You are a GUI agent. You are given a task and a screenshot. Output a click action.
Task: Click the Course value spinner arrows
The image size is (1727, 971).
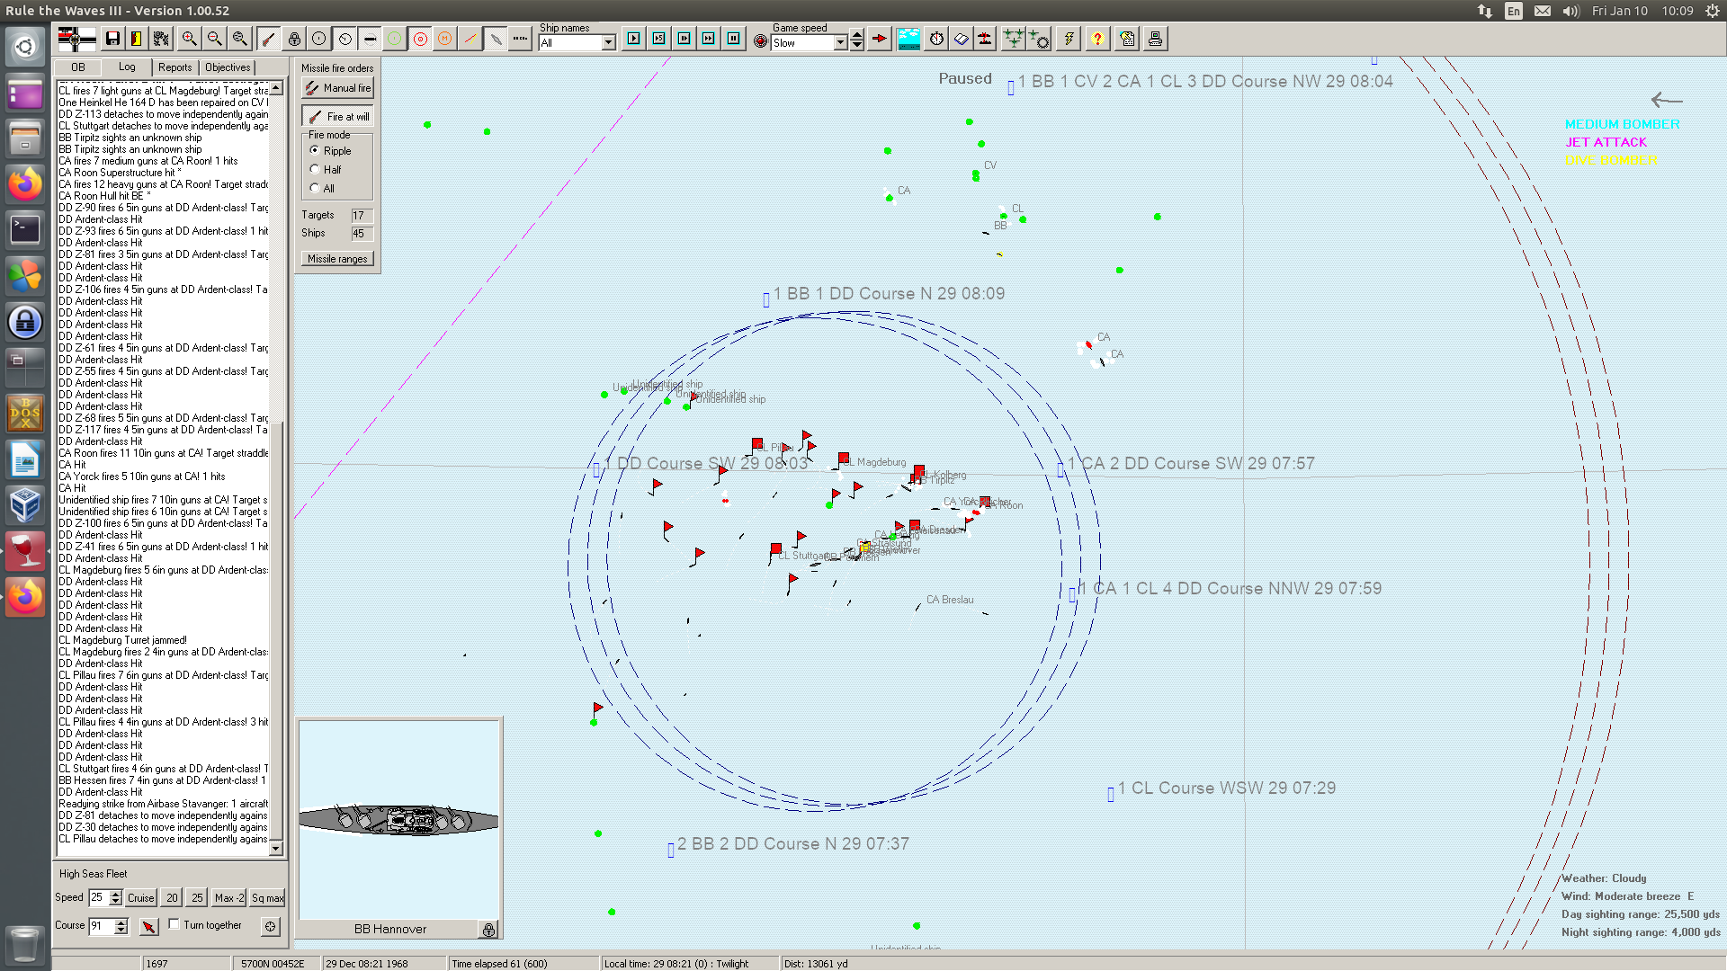tap(121, 926)
